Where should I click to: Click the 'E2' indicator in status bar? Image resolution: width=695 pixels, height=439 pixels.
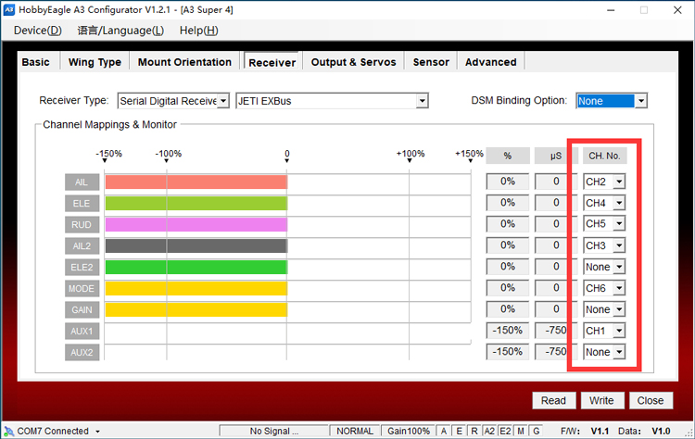click(505, 431)
